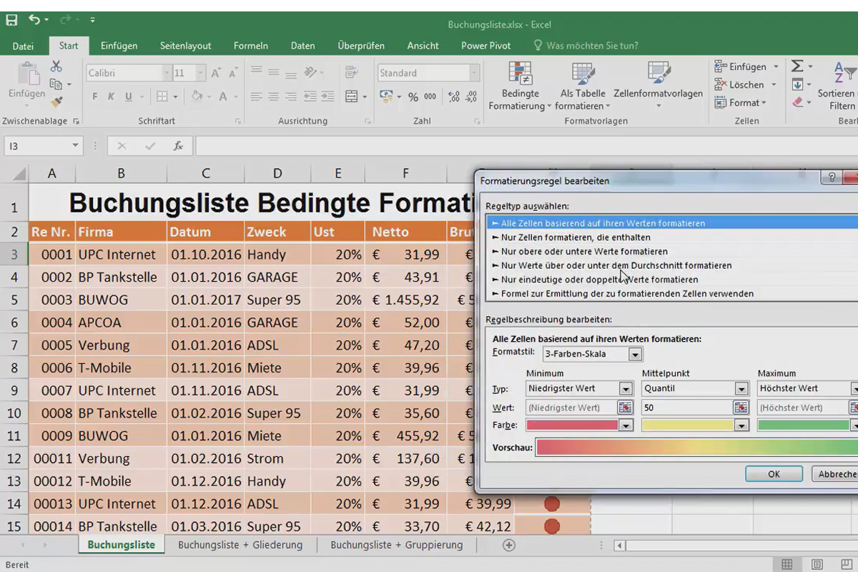Click the Mittelpunkt Wert field showing 50
This screenshot has height=572, width=858.
click(687, 408)
